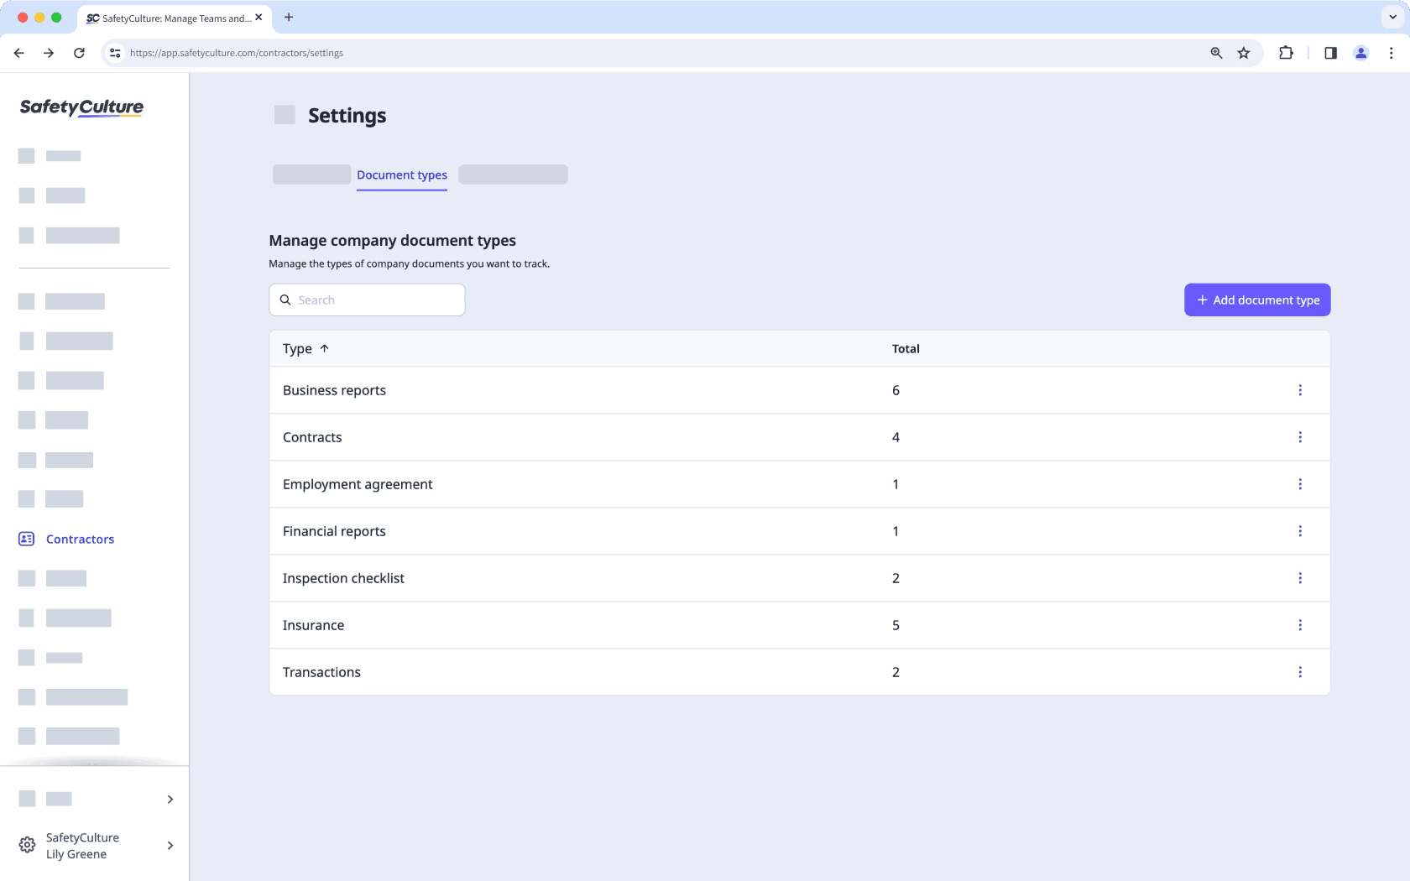Open actions menu for Insurance row
Viewport: 1410px width, 881px height.
pos(1301,624)
